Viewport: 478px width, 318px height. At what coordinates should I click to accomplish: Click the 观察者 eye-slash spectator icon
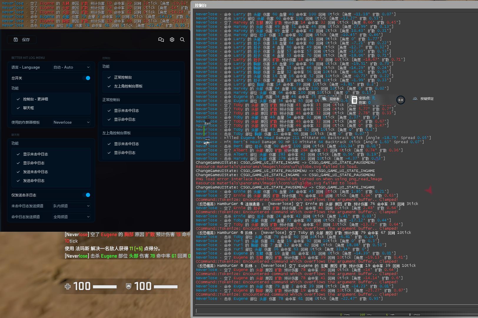point(324,99)
